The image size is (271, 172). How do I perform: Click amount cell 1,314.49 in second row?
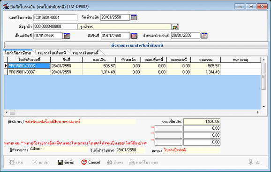pos(99,72)
